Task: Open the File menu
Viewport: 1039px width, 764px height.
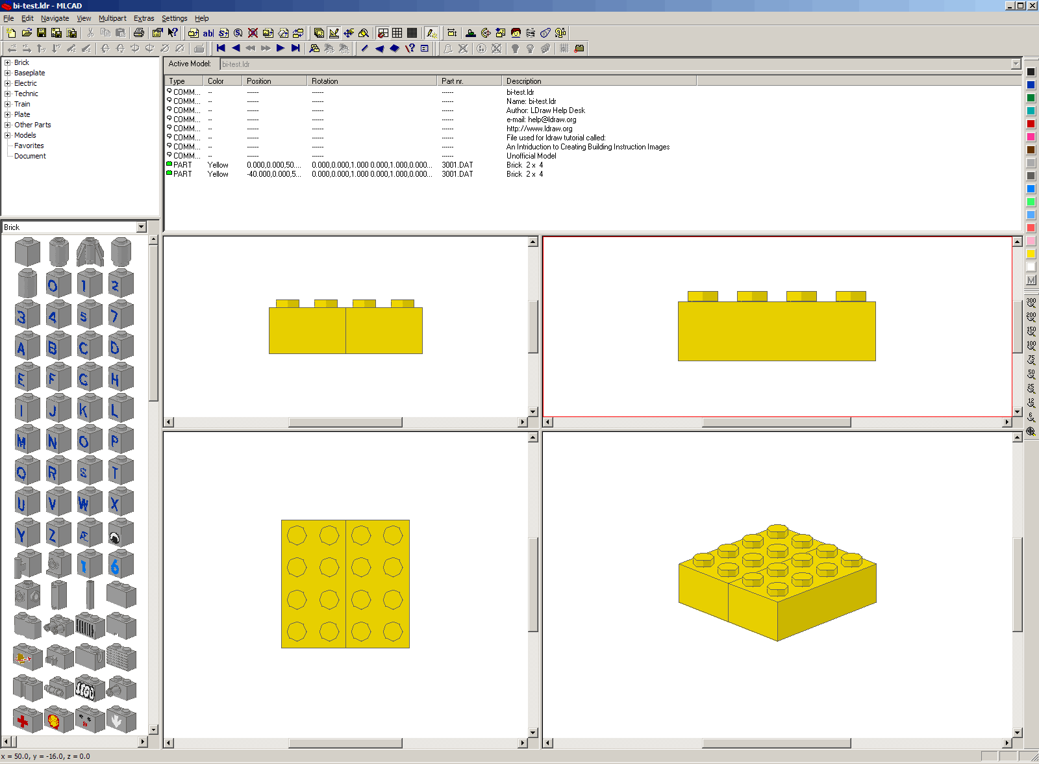Action: 8,18
